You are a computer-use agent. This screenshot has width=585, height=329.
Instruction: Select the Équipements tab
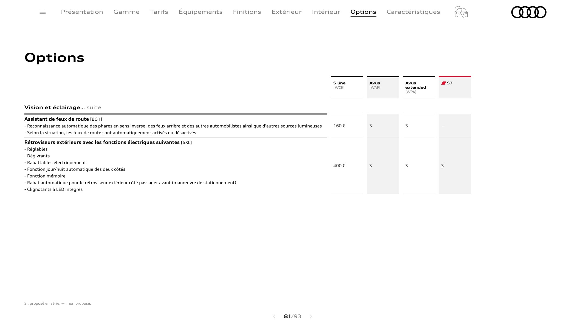click(200, 12)
